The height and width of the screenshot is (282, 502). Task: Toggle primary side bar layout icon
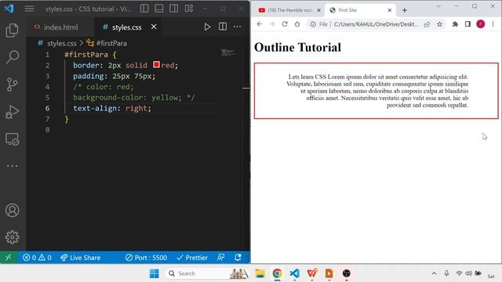[144, 9]
